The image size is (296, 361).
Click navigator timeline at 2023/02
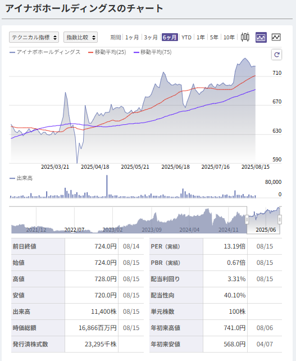112,229
